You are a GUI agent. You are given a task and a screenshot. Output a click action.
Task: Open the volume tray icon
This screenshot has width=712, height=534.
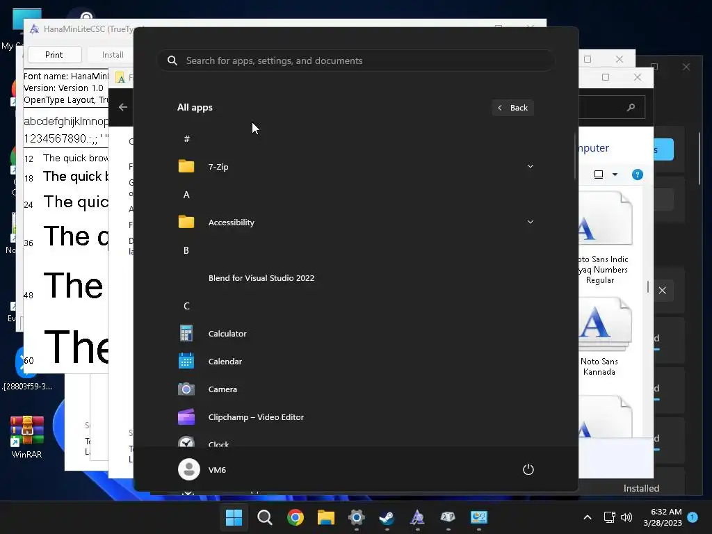click(x=626, y=517)
